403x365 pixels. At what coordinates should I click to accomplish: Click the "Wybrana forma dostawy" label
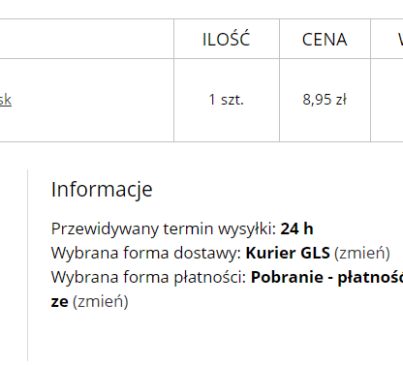146,253
